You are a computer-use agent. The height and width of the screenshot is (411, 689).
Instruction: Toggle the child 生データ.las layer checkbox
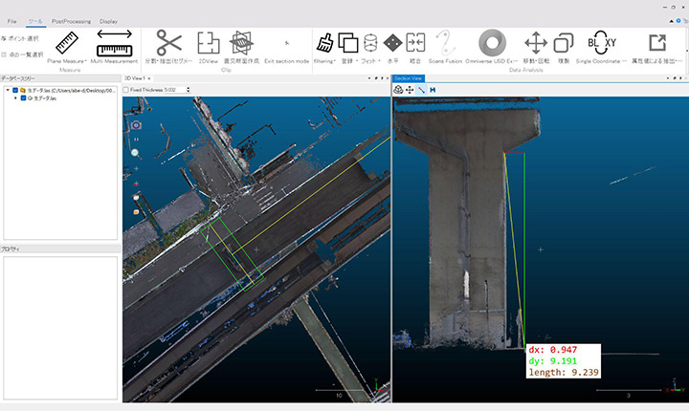[24, 97]
